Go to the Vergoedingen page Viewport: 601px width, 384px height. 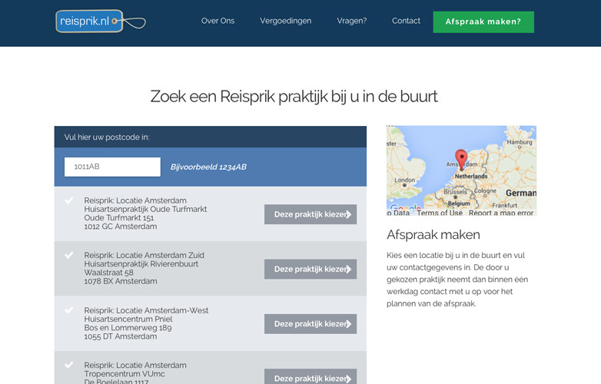285,21
